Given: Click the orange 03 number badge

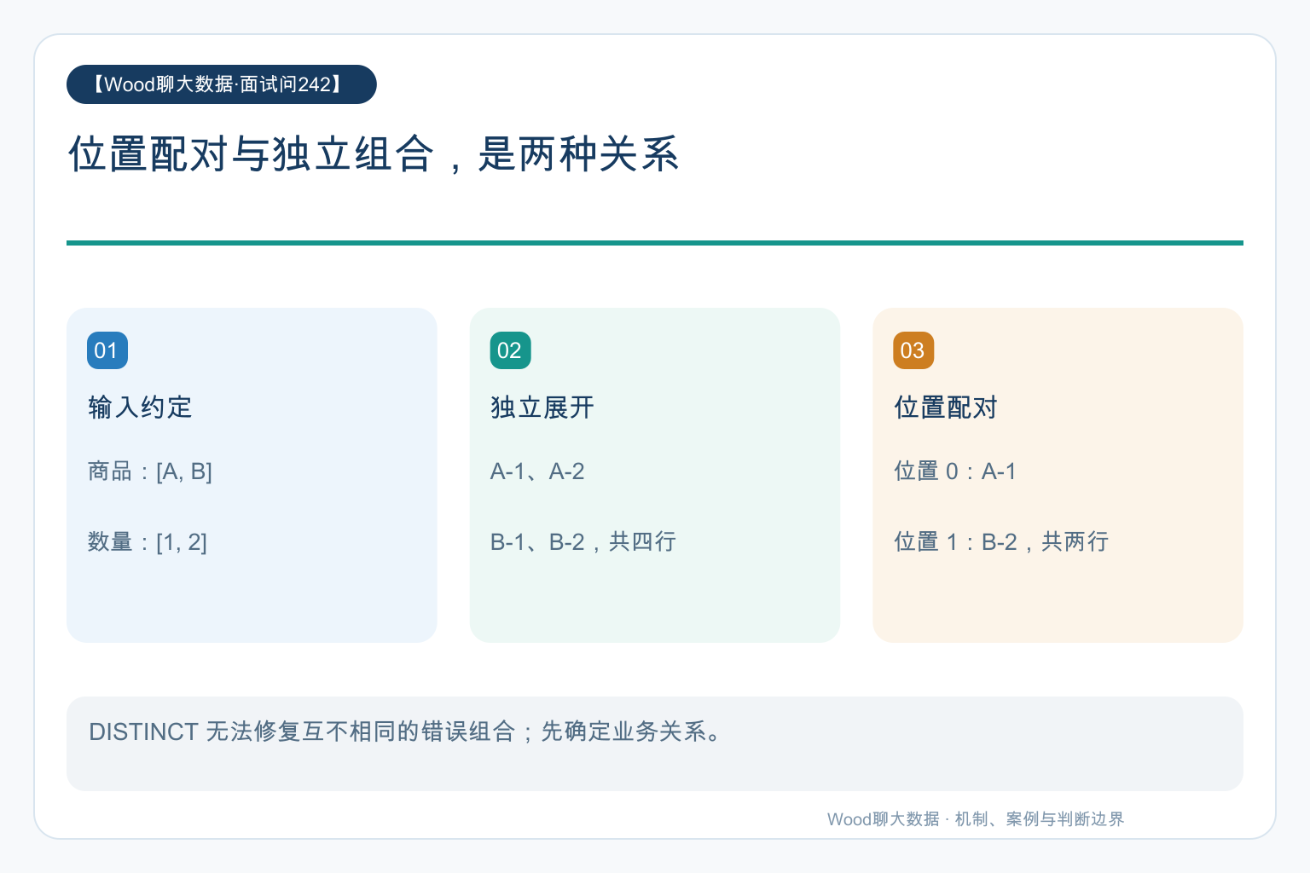Looking at the screenshot, I should [x=913, y=350].
